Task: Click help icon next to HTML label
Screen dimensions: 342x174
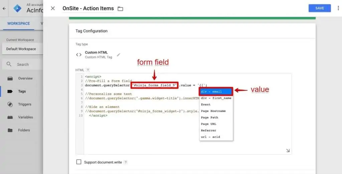Action: (x=88, y=70)
